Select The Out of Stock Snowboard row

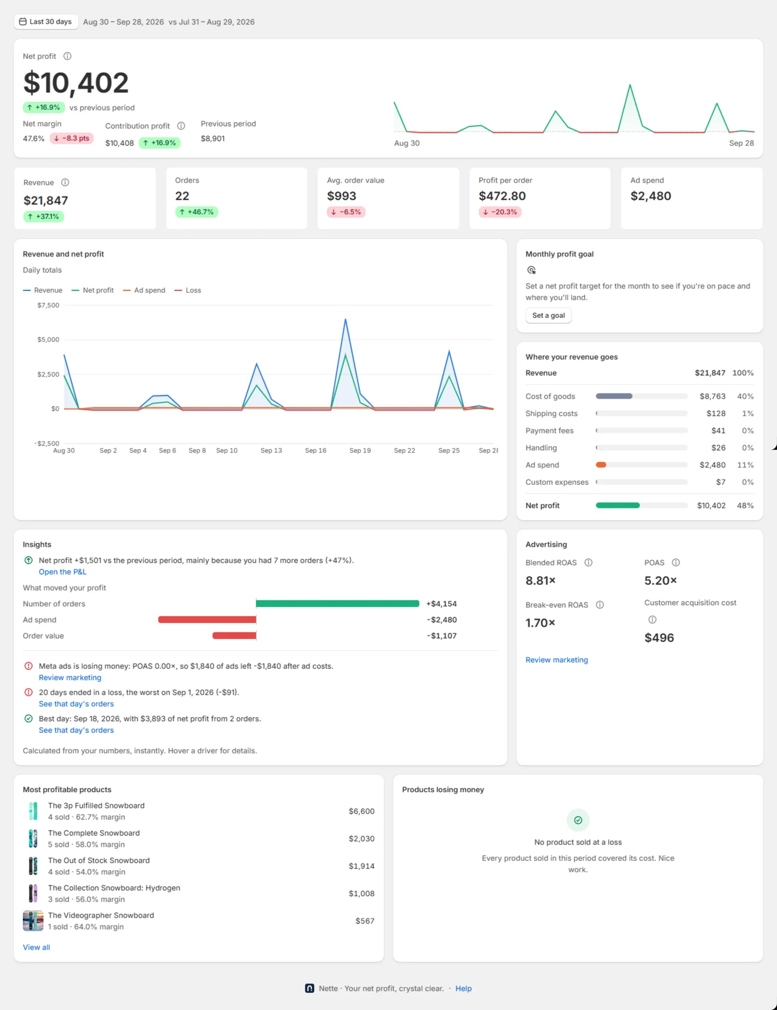199,866
